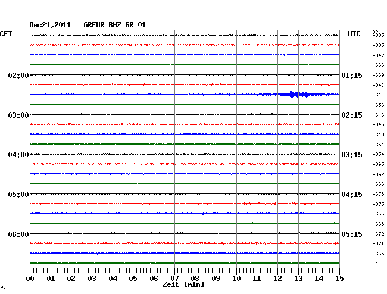The image size is (387, 294).
Task: Click the 05:15 UTC time label
Action: tap(352, 234)
